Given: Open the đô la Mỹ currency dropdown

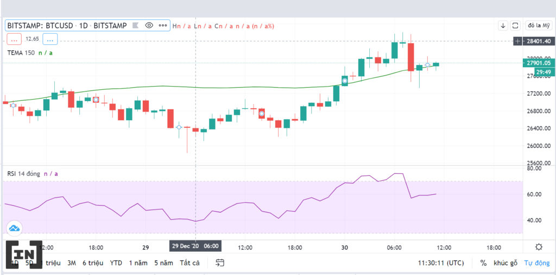Looking at the screenshot, I should (539, 25).
